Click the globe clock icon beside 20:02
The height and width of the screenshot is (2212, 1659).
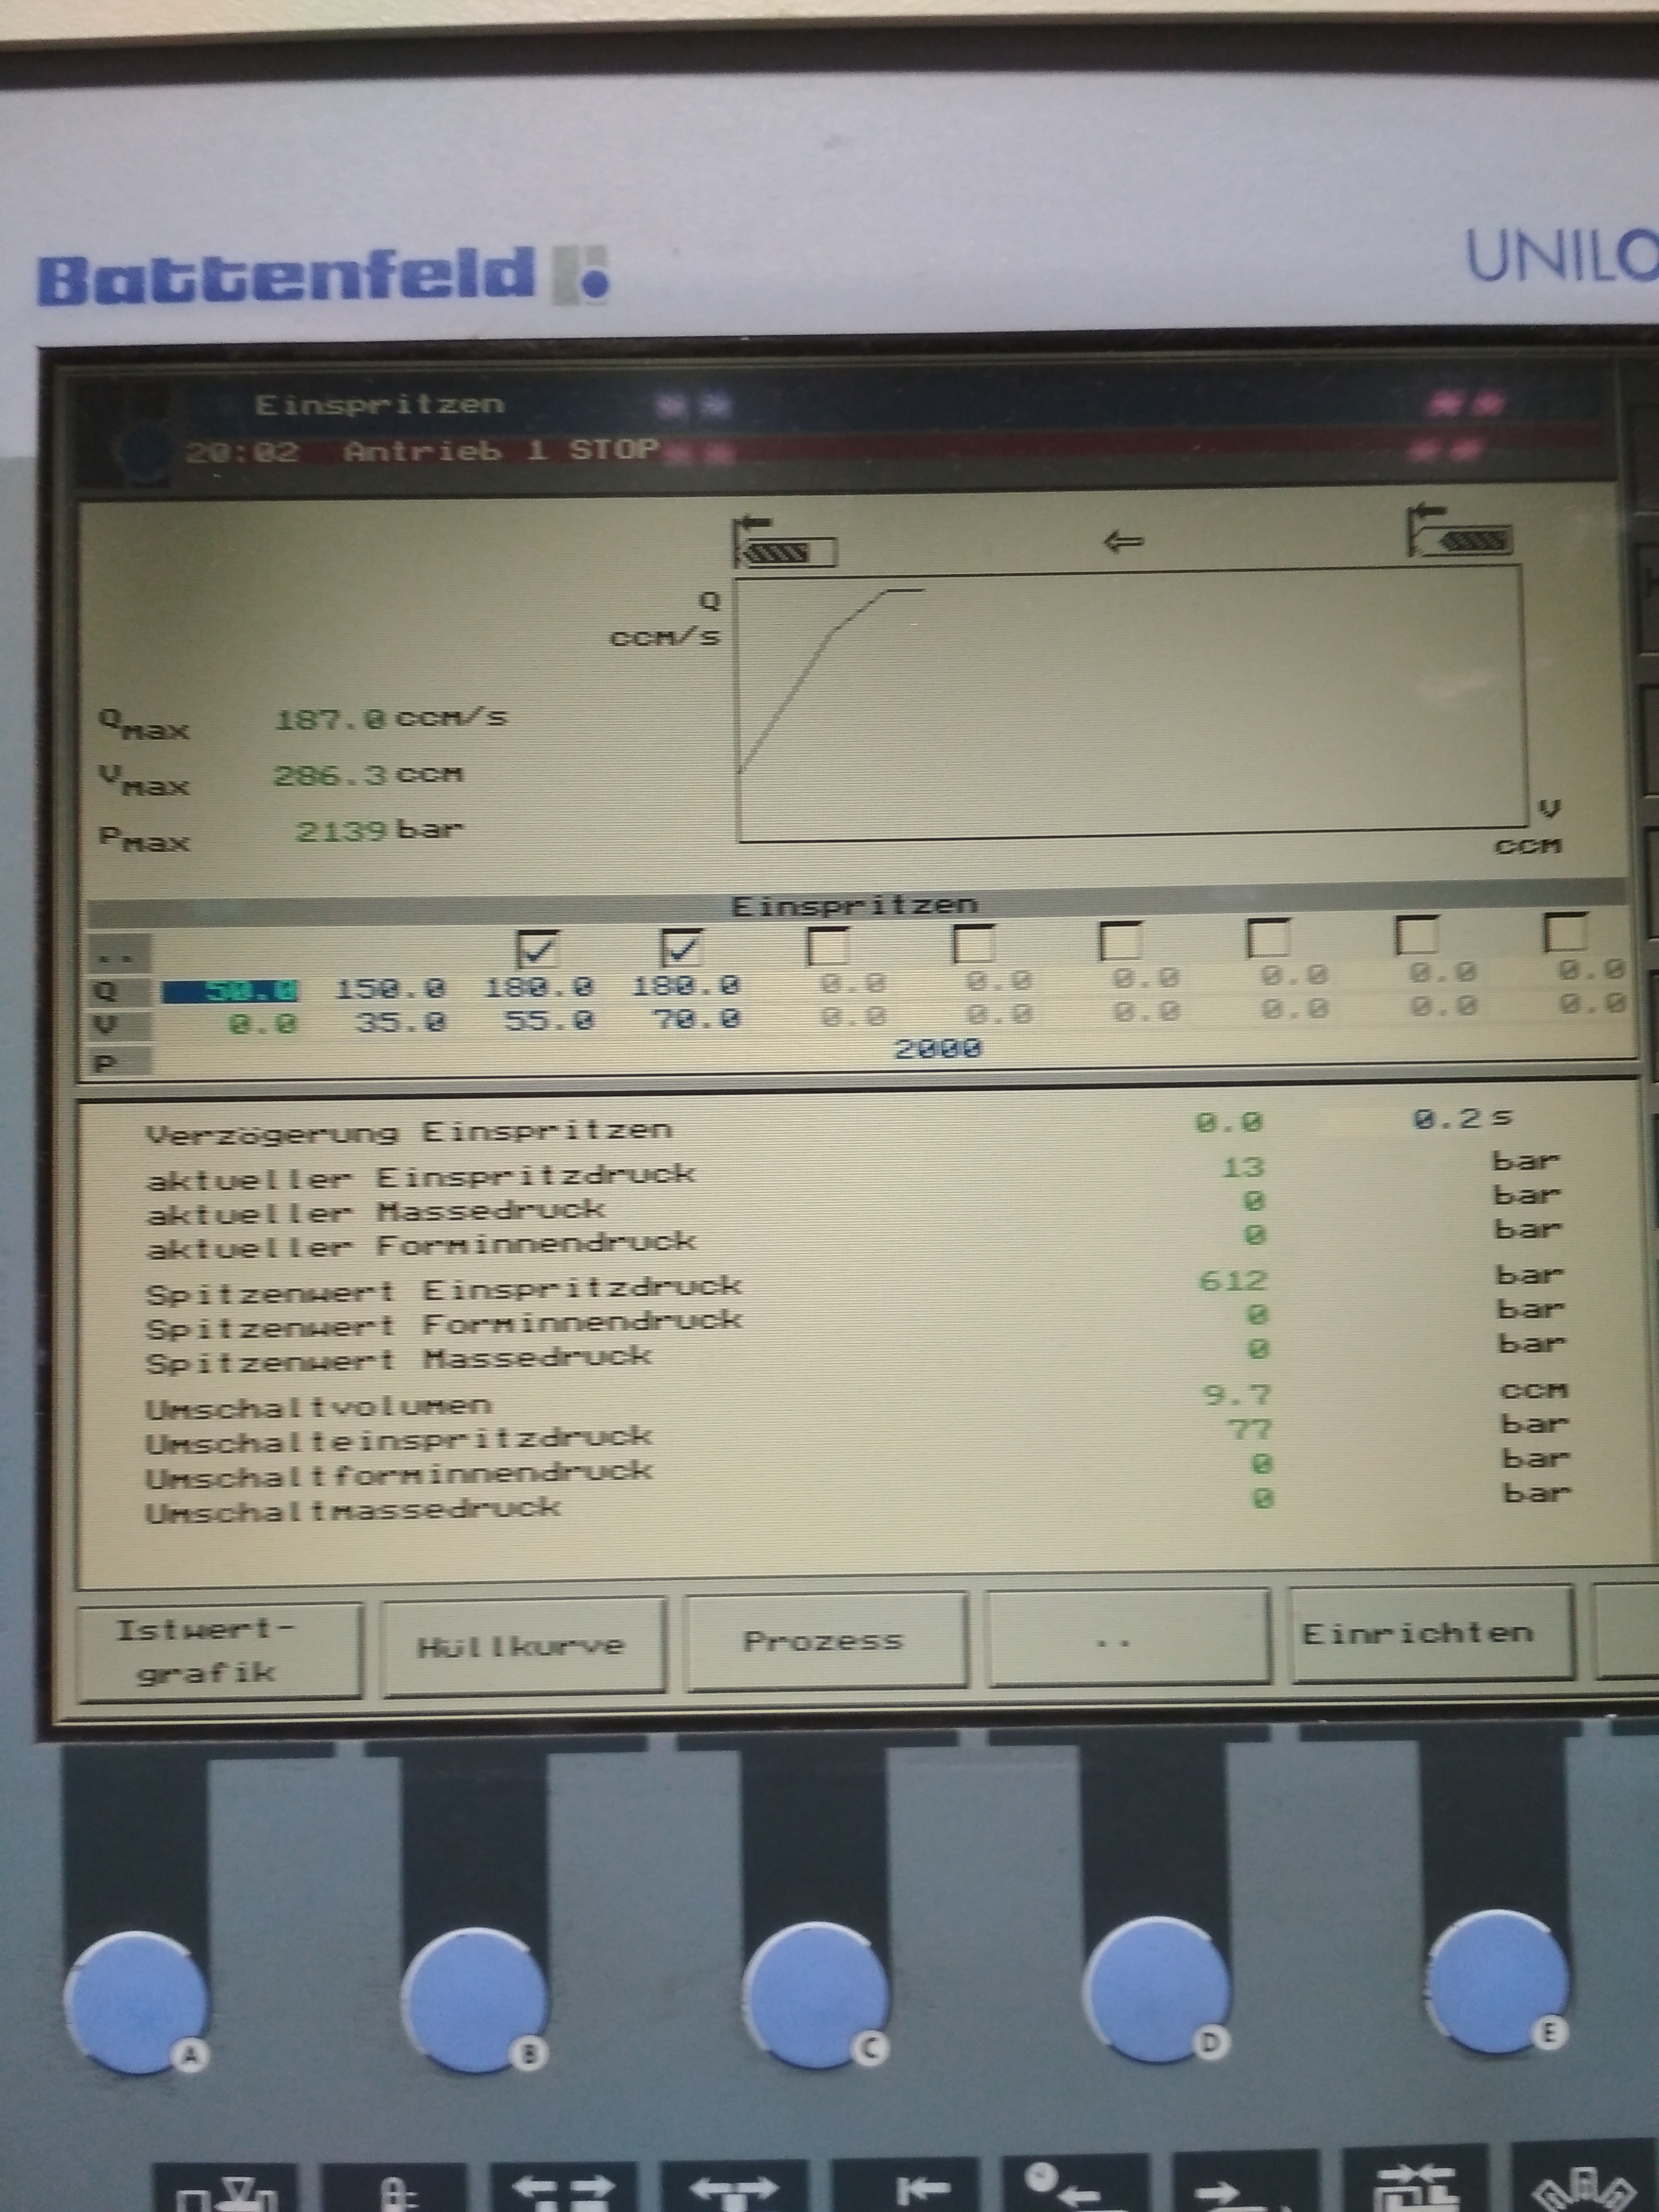click(143, 453)
